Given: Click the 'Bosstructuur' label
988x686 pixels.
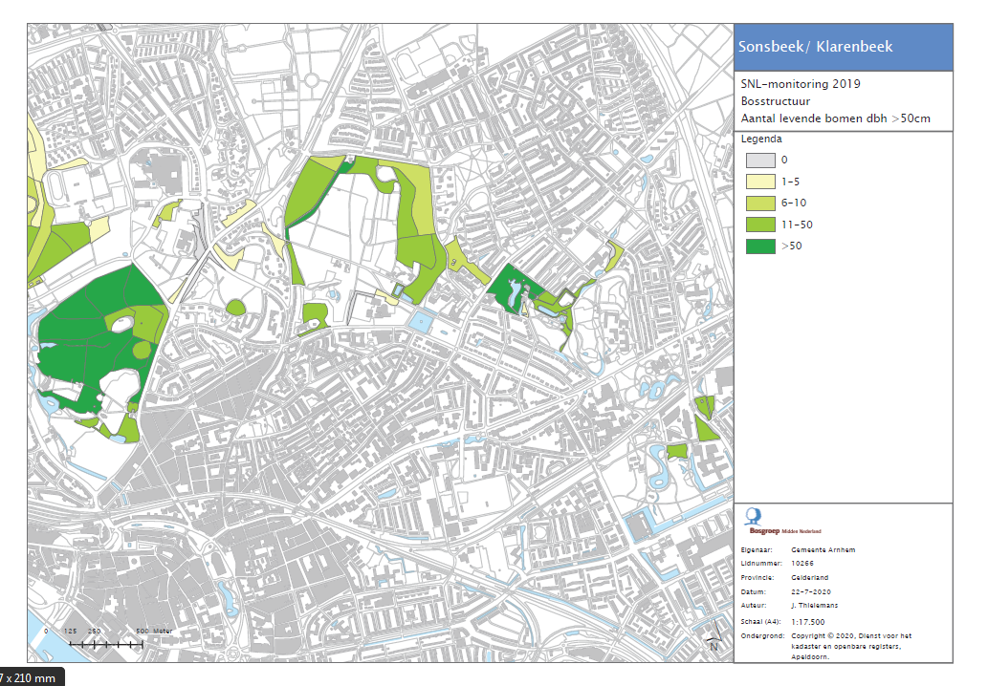Looking at the screenshot, I should pyautogui.click(x=775, y=101).
